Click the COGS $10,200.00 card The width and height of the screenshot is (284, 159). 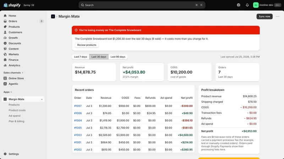(x=190, y=72)
